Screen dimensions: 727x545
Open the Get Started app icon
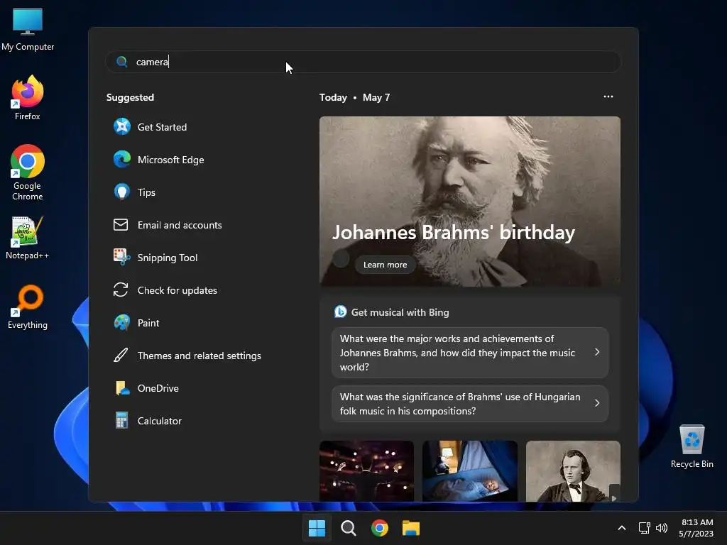[x=122, y=126]
